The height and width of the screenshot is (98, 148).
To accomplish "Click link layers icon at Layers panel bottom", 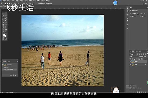I will point(133,92).
